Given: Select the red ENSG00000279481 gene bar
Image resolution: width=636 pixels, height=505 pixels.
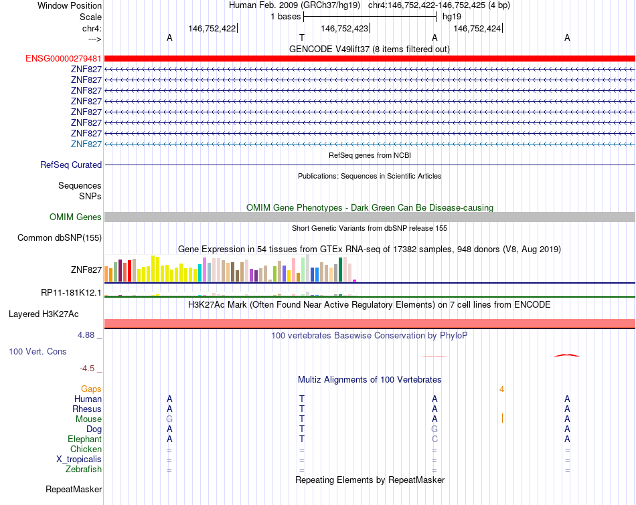Looking at the screenshot, I should (370, 59).
